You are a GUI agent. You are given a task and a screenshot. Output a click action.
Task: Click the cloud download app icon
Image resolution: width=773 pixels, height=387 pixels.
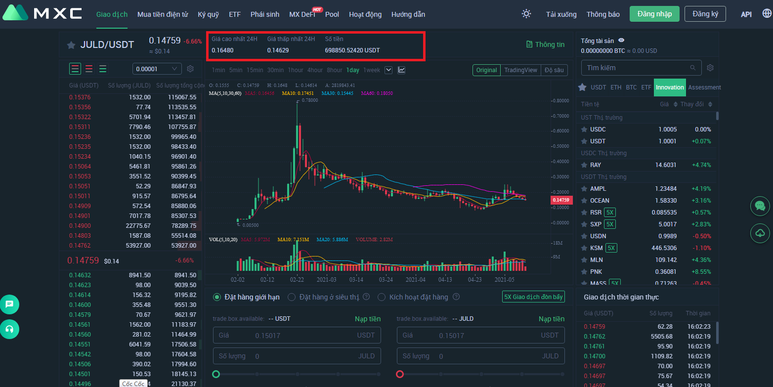760,233
